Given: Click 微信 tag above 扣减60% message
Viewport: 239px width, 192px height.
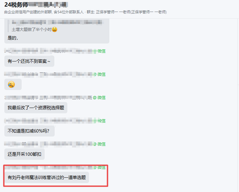Looking at the screenshot, I should pos(102,121).
